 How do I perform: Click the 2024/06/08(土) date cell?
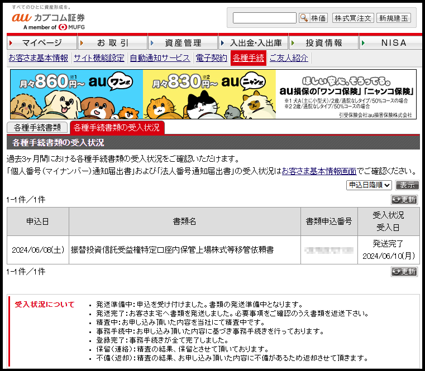point(37,250)
